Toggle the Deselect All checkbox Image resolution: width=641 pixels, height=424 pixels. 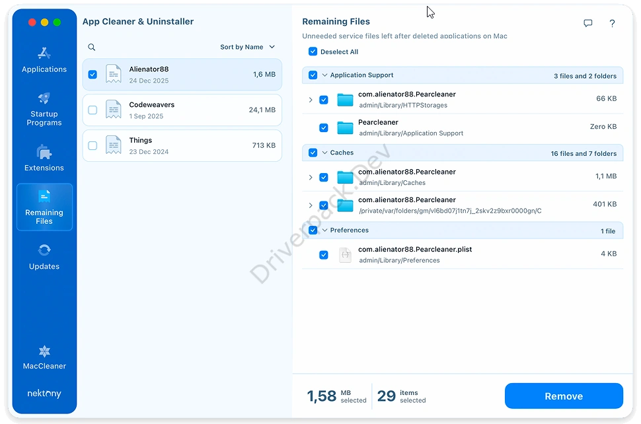click(313, 52)
